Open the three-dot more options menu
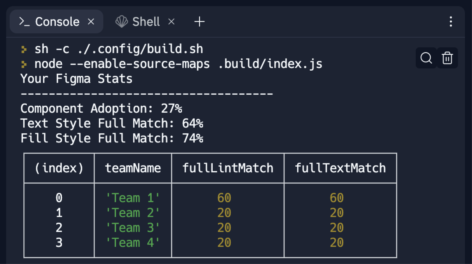The height and width of the screenshot is (264, 472). click(x=451, y=21)
